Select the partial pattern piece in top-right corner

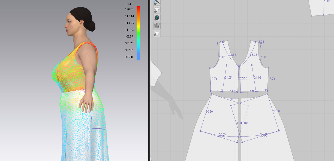point(321,7)
